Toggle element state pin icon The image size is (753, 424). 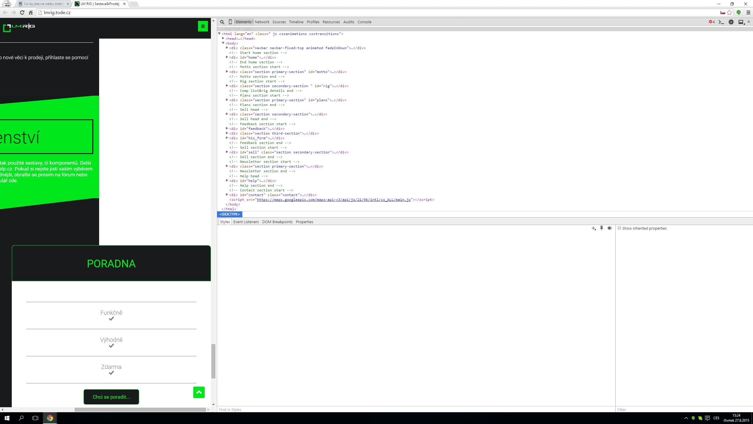602,228
